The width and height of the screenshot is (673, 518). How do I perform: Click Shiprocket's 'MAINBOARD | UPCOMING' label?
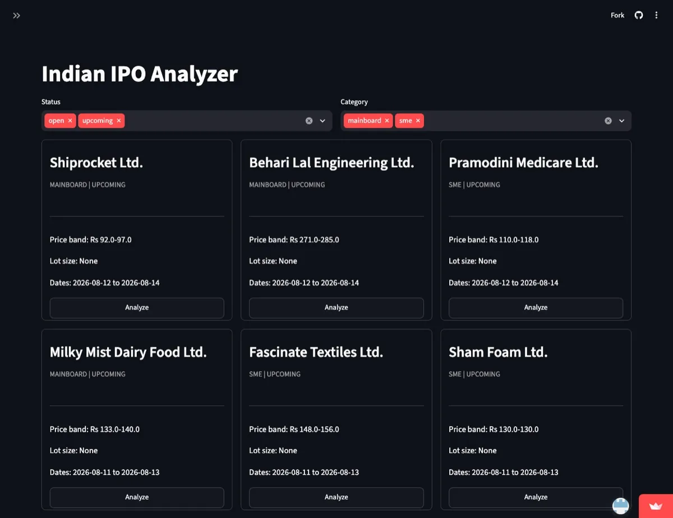87,185
